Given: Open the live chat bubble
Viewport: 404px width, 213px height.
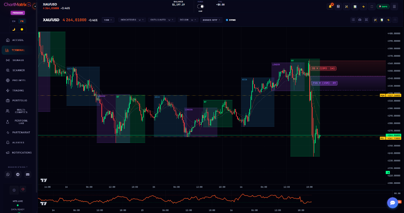Looking at the screenshot, I should (x=393, y=203).
